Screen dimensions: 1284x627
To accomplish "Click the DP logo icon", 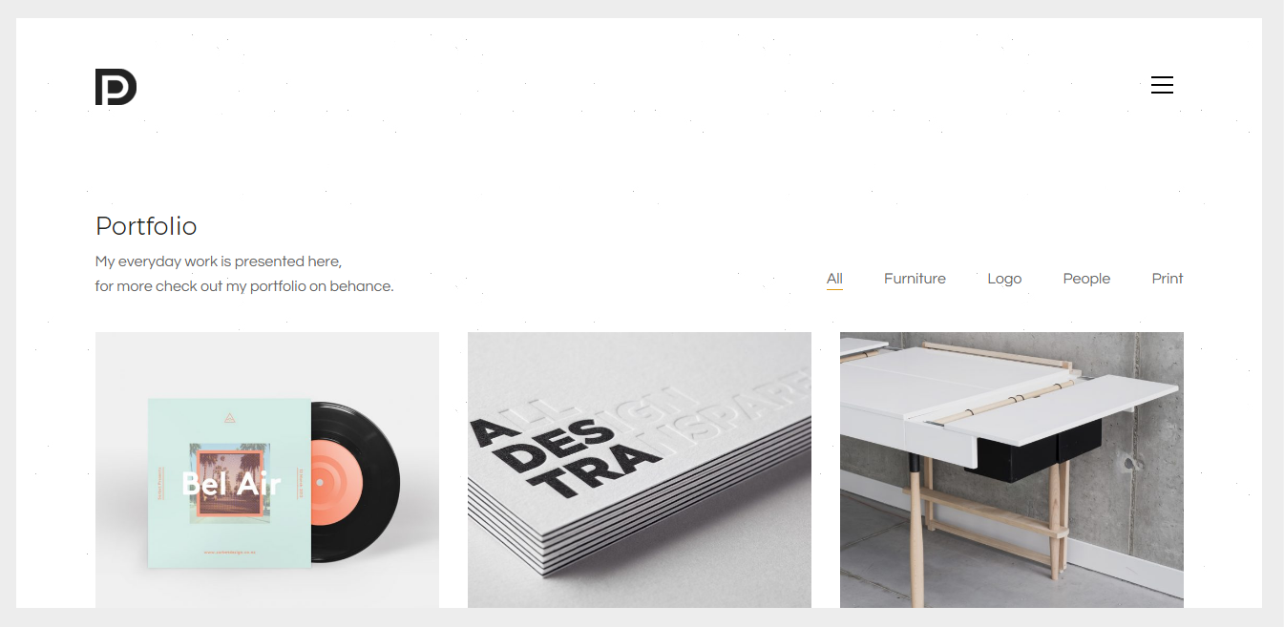I will click(x=116, y=87).
